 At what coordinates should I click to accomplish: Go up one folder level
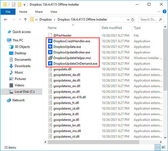coord(25,20)
